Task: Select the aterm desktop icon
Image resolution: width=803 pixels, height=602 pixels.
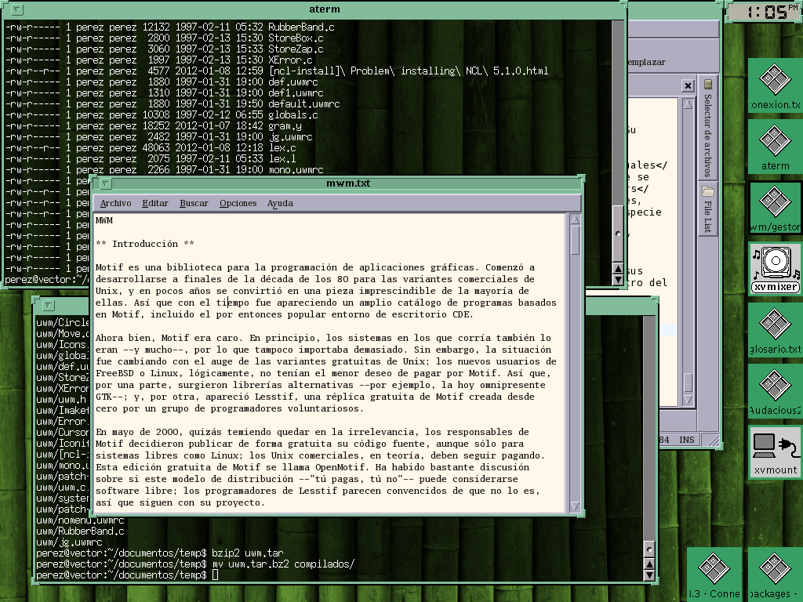Action: [x=775, y=146]
